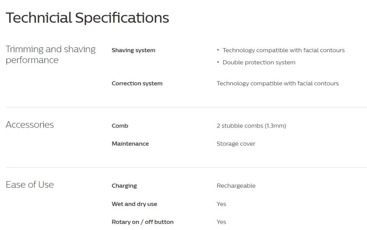Click the Yes value for Rotary on / off button
This screenshot has height=230, width=367.
[221, 222]
